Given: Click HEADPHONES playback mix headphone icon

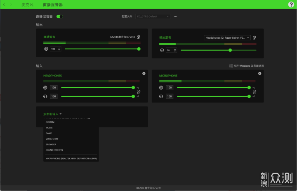Looking at the screenshot, I should 45,96.
